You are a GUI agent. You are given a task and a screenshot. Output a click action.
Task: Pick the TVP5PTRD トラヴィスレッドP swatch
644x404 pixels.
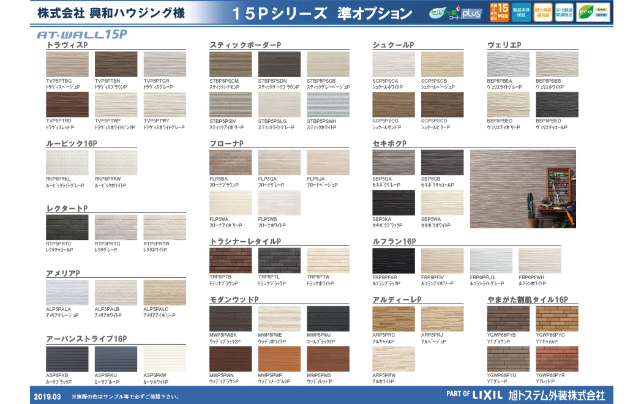(x=67, y=104)
